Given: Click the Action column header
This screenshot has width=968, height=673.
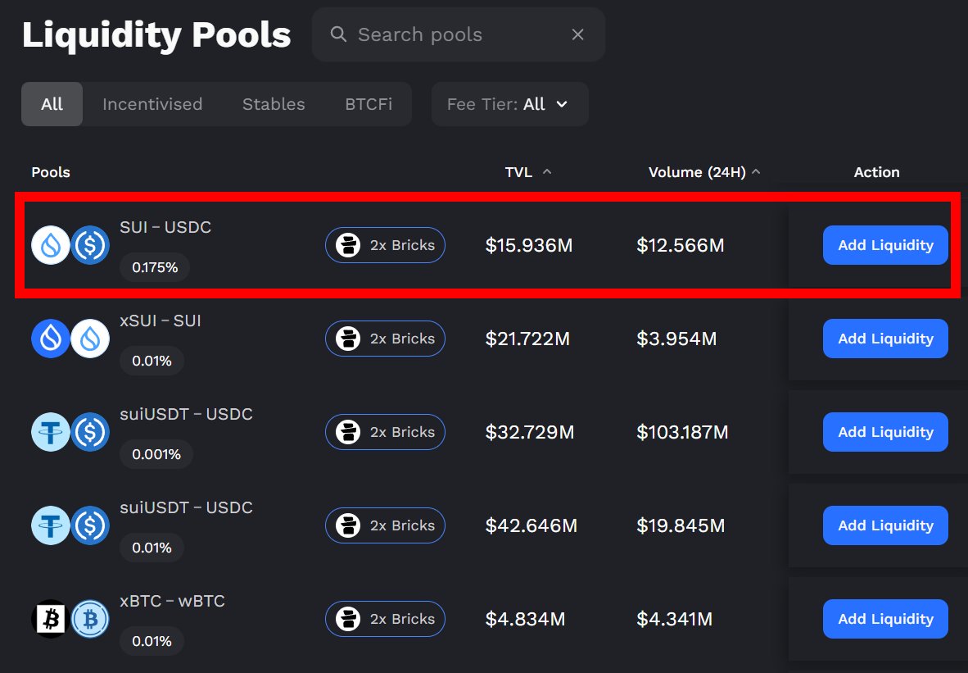Looking at the screenshot, I should point(876,172).
